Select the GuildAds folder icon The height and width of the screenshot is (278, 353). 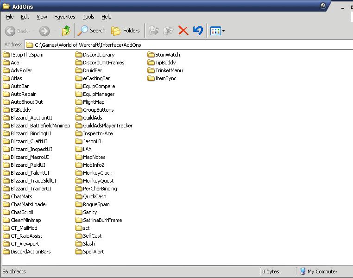(79, 118)
